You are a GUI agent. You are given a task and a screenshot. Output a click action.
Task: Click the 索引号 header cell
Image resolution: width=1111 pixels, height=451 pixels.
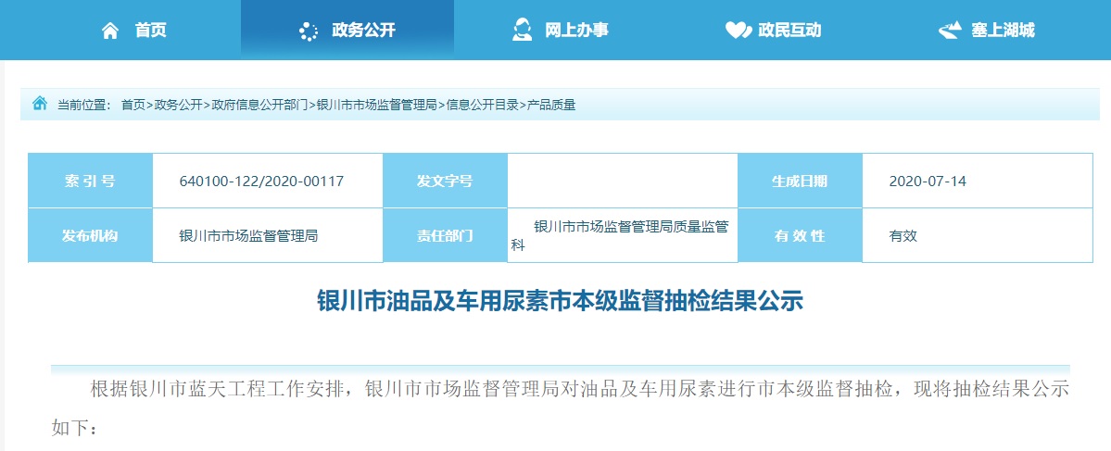[x=90, y=181]
